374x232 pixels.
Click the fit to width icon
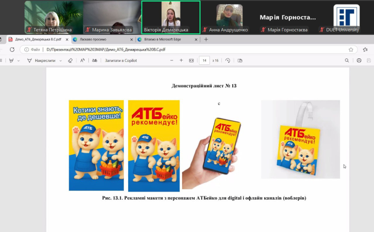[191, 60]
